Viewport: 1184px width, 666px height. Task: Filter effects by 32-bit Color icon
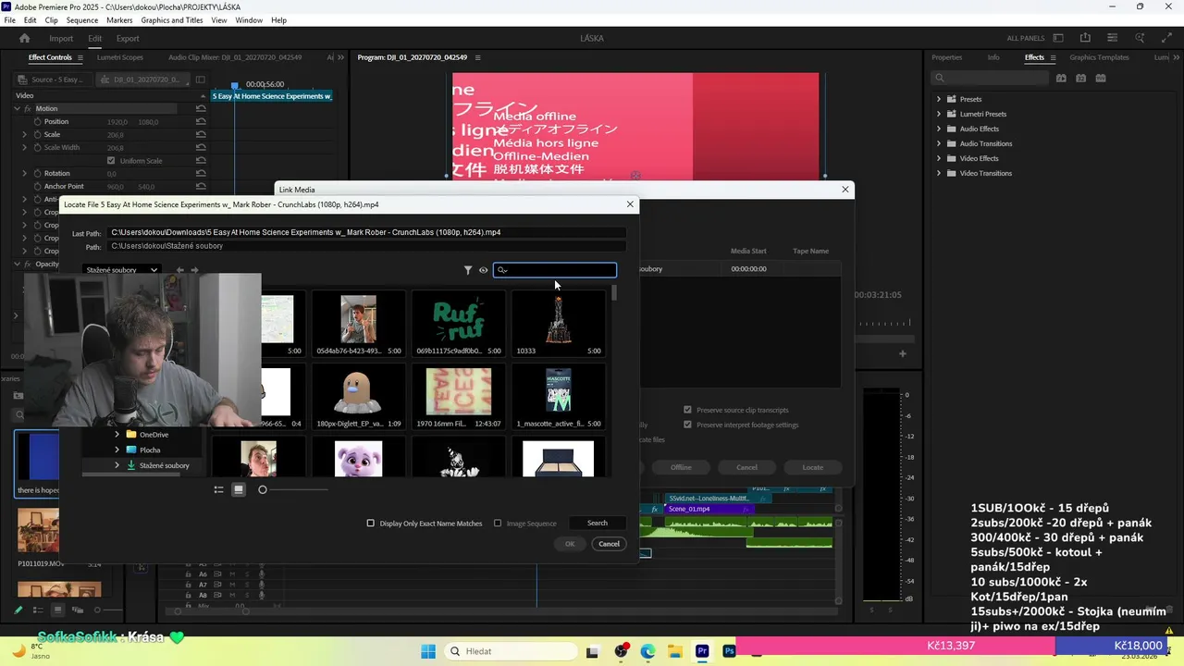(1080, 79)
